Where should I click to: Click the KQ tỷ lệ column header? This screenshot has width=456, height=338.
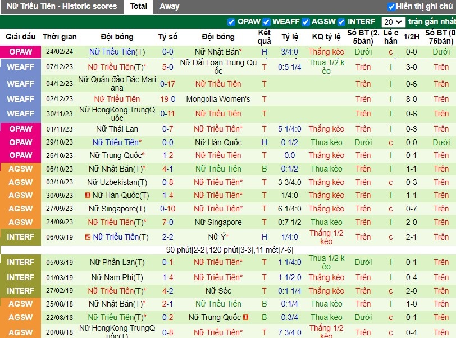(x=326, y=37)
